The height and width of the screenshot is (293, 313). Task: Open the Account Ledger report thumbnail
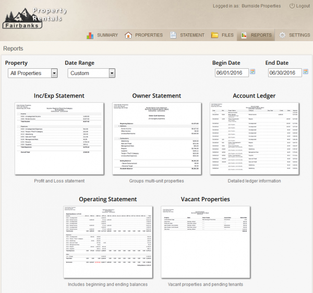tap(254, 138)
